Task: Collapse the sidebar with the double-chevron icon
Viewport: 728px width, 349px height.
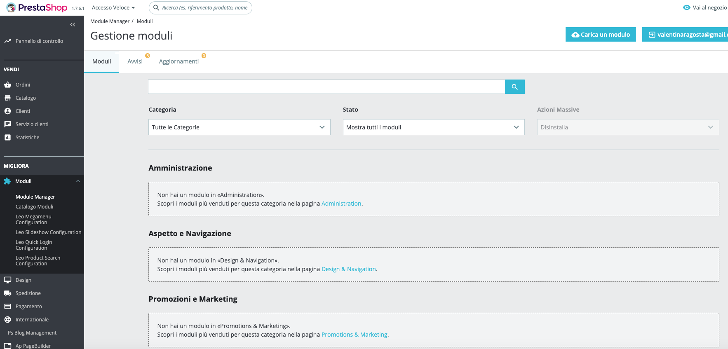Action: point(73,25)
